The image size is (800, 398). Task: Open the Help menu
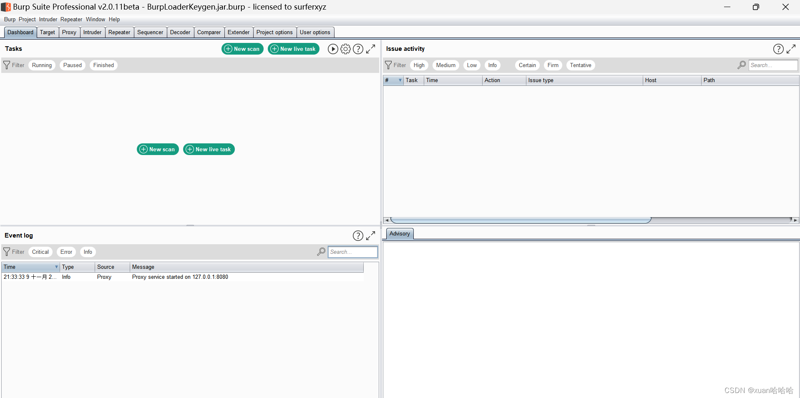[114, 20]
